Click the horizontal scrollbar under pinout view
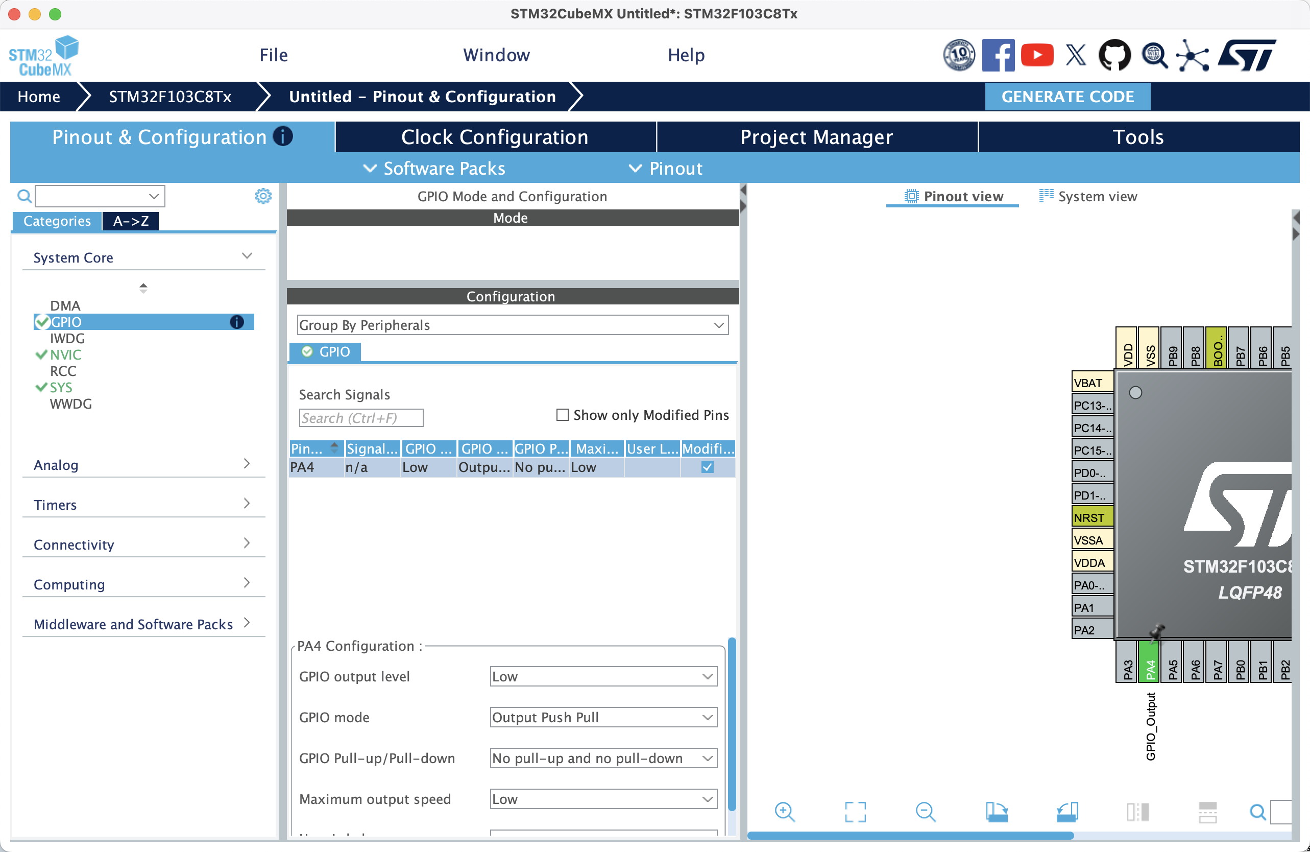 (910, 835)
